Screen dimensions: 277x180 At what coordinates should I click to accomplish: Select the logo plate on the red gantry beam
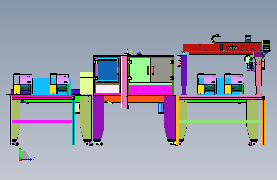pos(232,48)
